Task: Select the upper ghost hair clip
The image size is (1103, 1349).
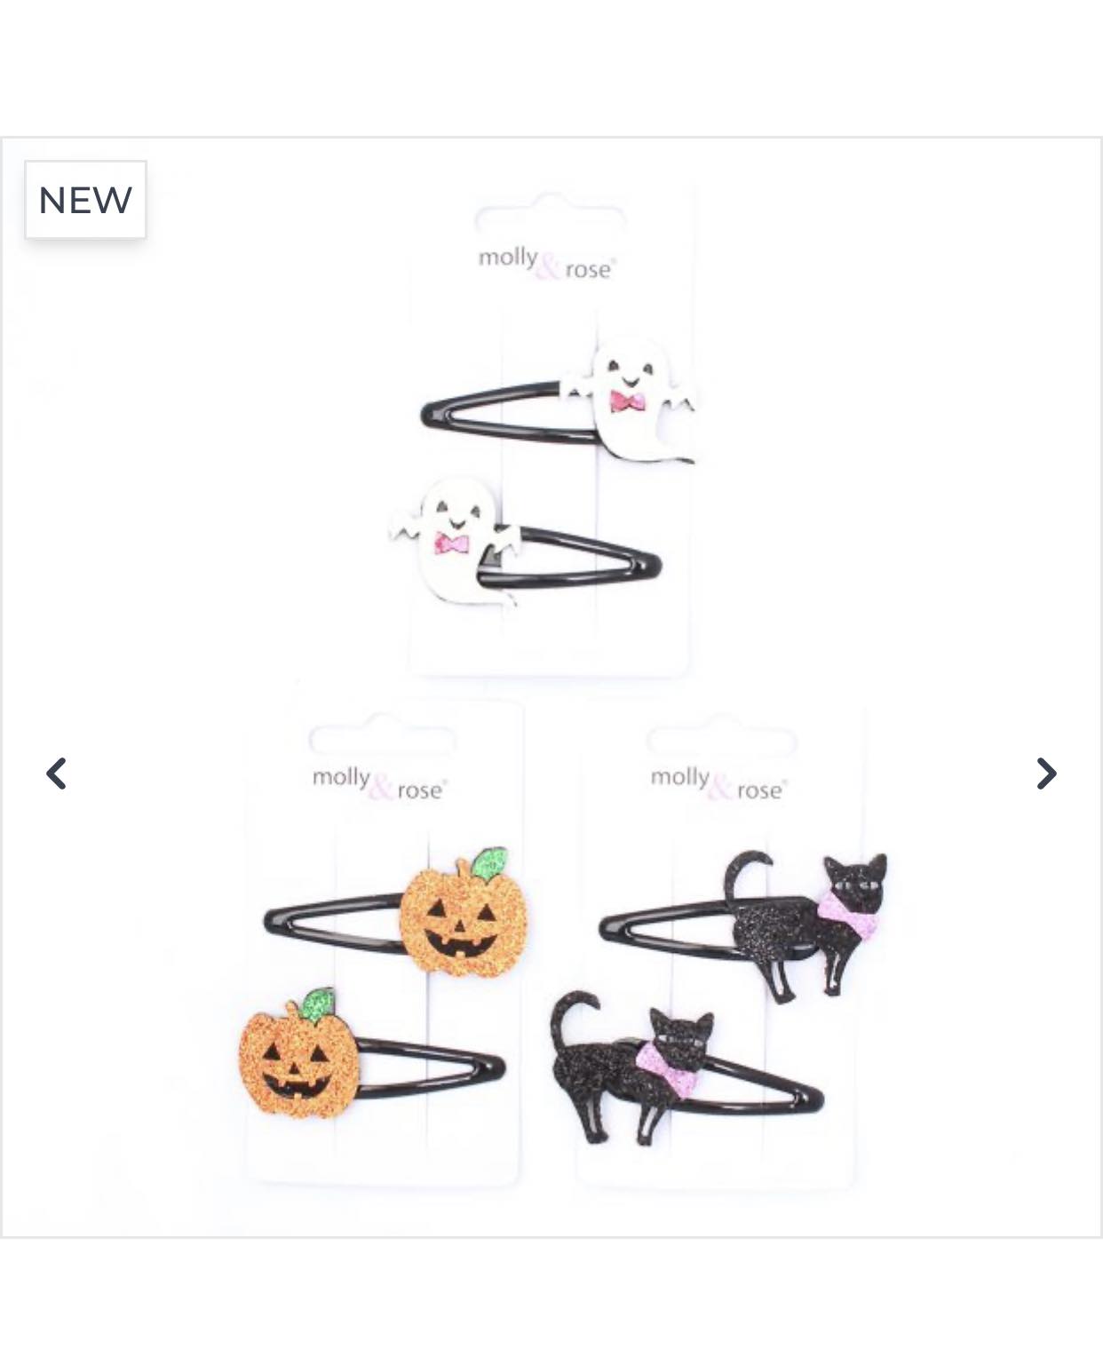Action: click(559, 404)
